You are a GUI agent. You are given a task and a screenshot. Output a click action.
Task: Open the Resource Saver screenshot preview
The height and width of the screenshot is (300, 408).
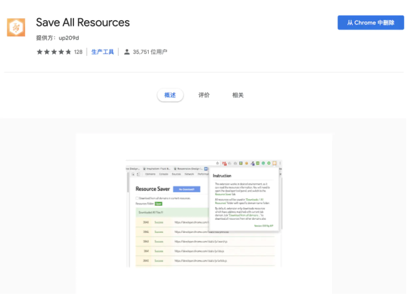click(x=204, y=213)
